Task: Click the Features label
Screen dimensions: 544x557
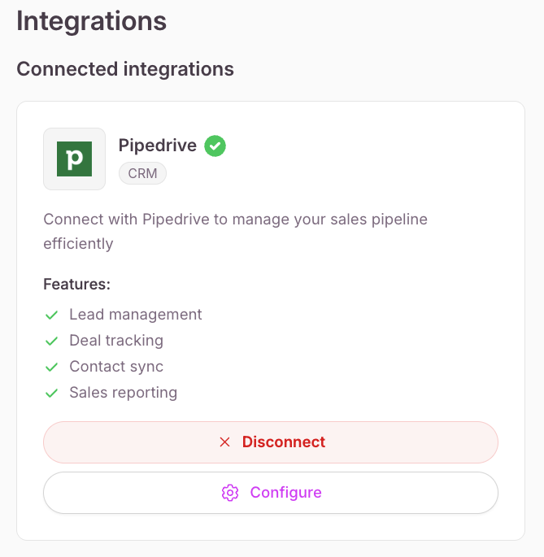Action: pyautogui.click(x=76, y=284)
